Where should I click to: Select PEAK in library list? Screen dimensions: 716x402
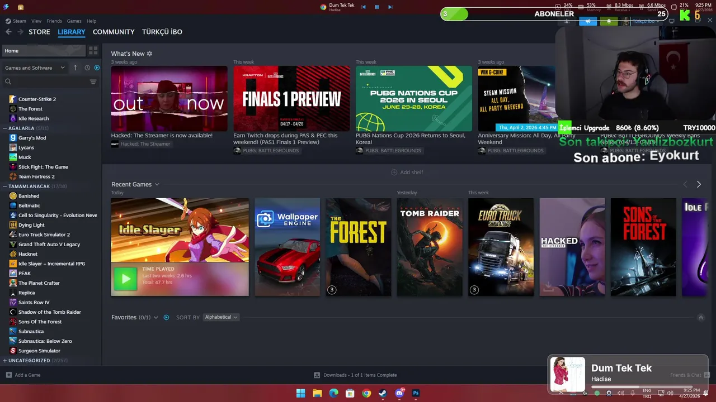point(25,274)
